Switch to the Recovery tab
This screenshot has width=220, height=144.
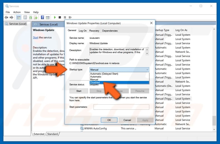coord(94,31)
